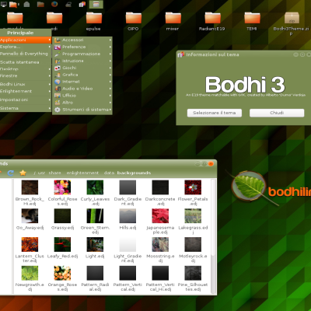Select the Light_Gradient.edj file
The height and width of the screenshot is (311, 311).
128,250
